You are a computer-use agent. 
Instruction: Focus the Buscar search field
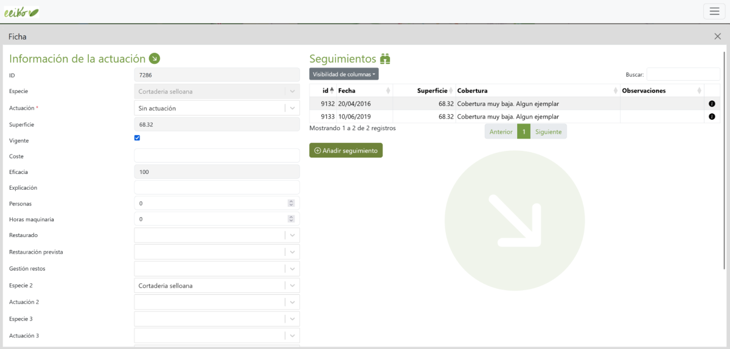[683, 74]
